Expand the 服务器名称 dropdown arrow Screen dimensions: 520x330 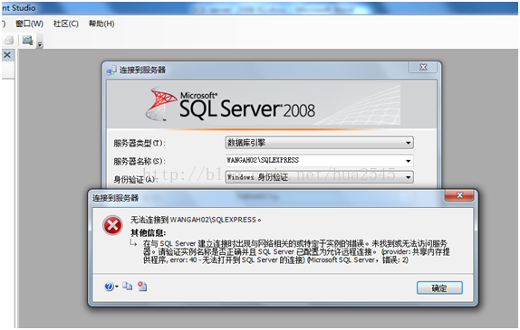pyautogui.click(x=408, y=161)
